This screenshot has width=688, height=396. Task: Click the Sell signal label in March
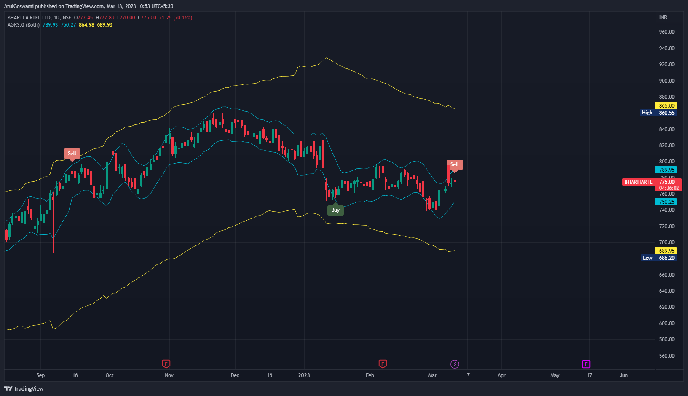pyautogui.click(x=455, y=164)
